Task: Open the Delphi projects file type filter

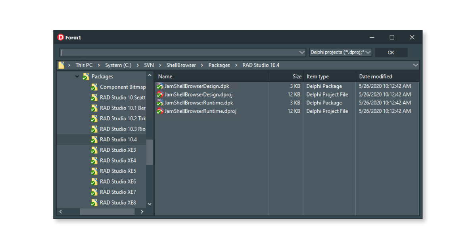Action: [340, 52]
